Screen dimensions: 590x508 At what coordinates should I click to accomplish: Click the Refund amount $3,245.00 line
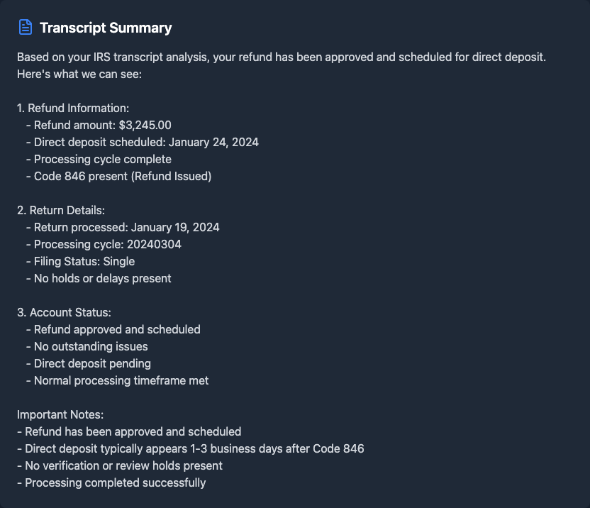(102, 125)
